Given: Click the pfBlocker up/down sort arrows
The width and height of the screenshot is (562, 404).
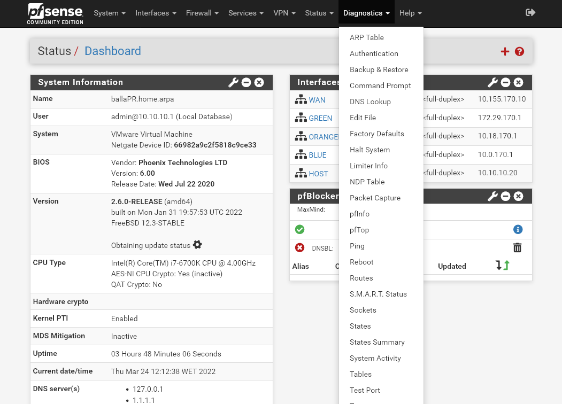Looking at the screenshot, I should point(502,265).
